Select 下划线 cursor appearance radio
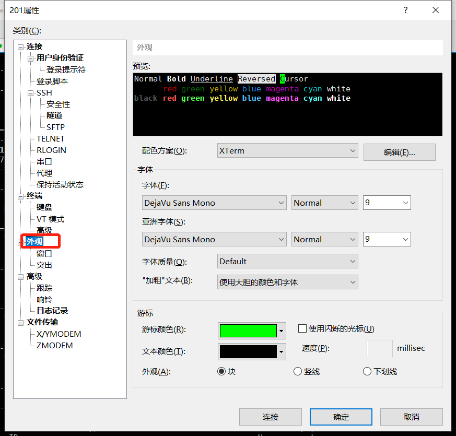 367,371
